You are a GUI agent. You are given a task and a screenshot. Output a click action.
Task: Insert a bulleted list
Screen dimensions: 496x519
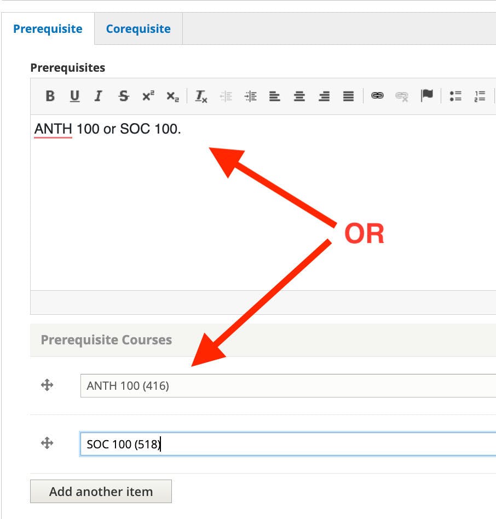pos(455,96)
